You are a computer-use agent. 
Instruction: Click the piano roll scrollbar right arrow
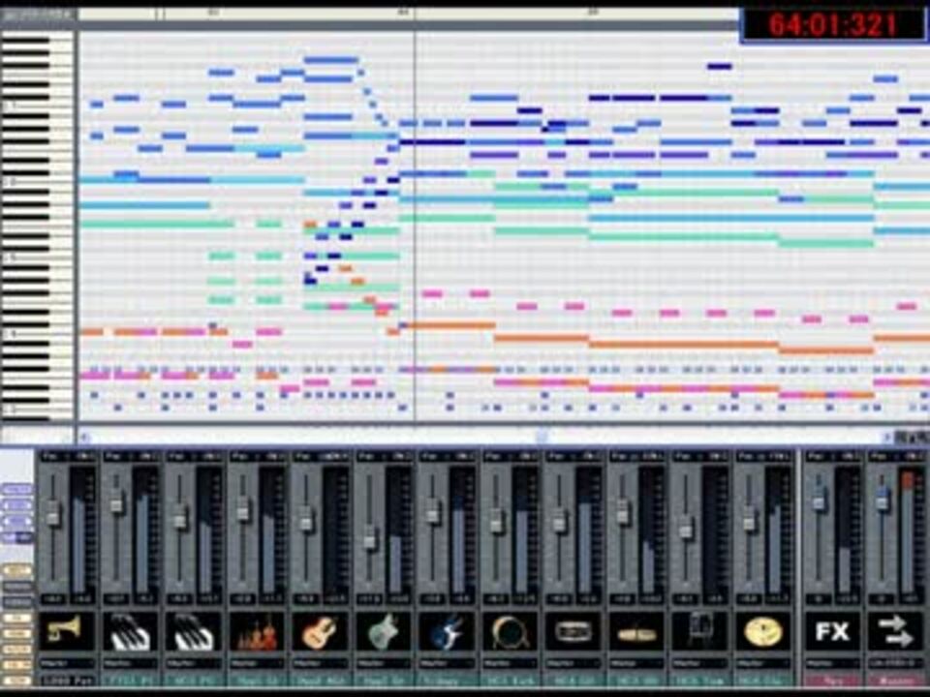887,438
